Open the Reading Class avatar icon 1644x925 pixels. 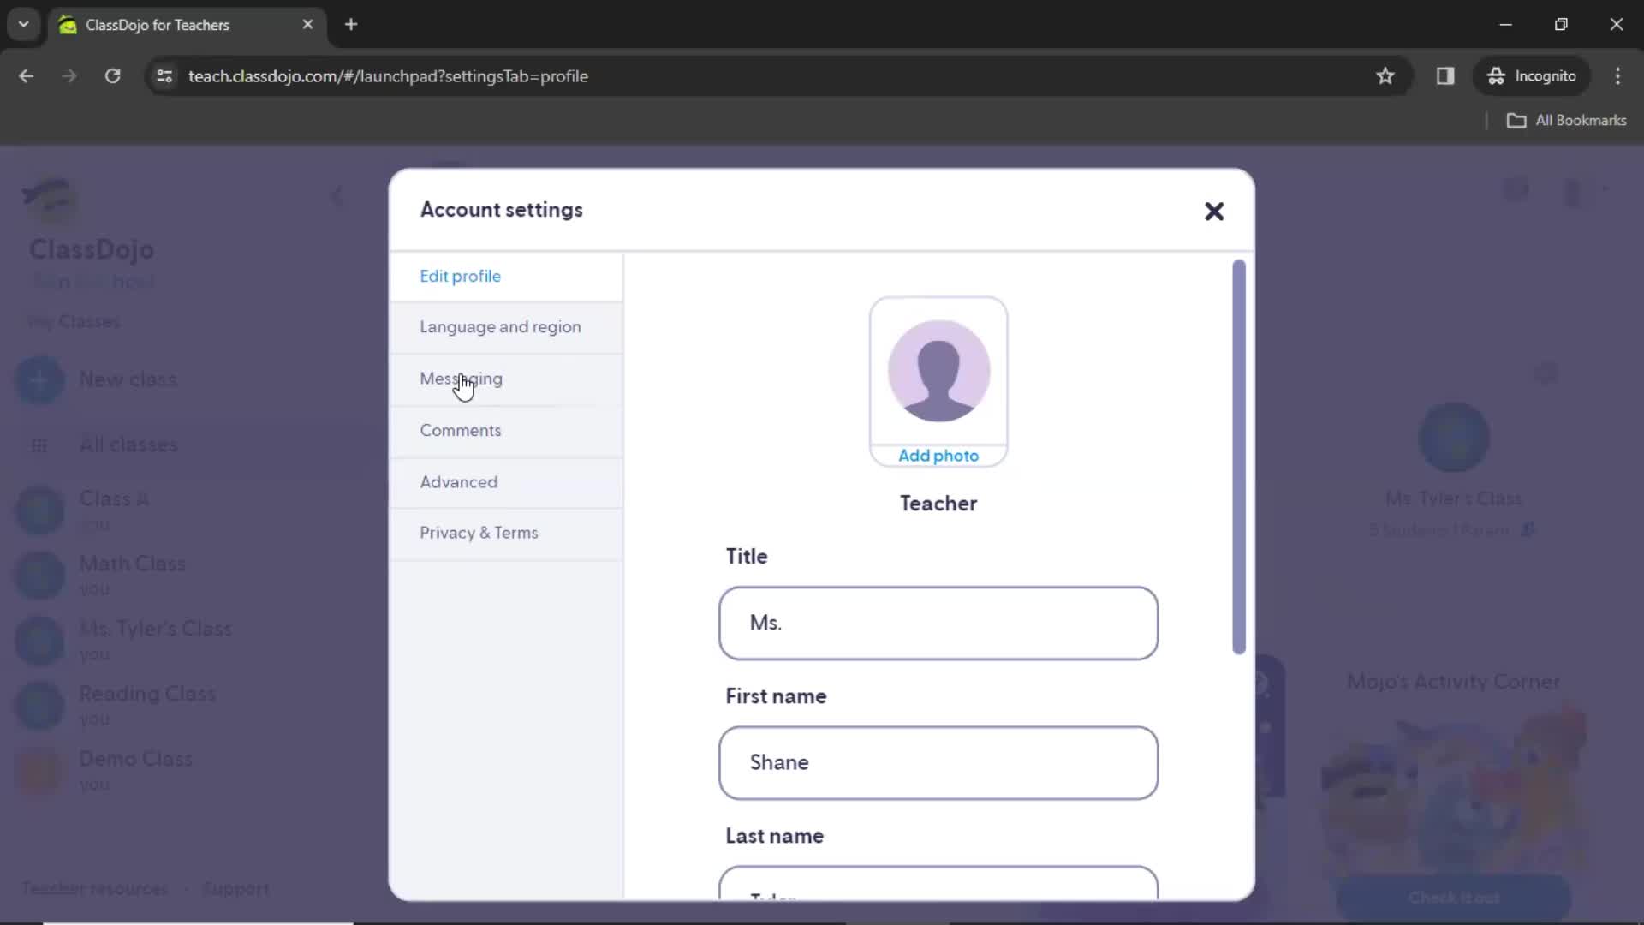(39, 705)
